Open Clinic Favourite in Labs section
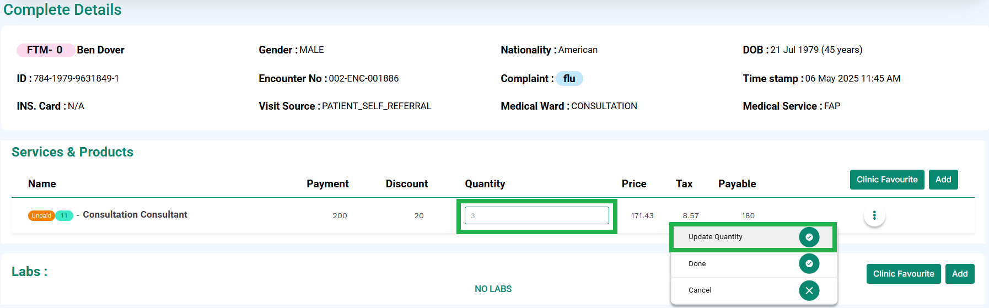Viewport: 989px width, 308px height. coord(904,274)
